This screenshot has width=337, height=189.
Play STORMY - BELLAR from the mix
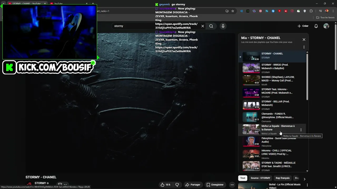point(272,105)
